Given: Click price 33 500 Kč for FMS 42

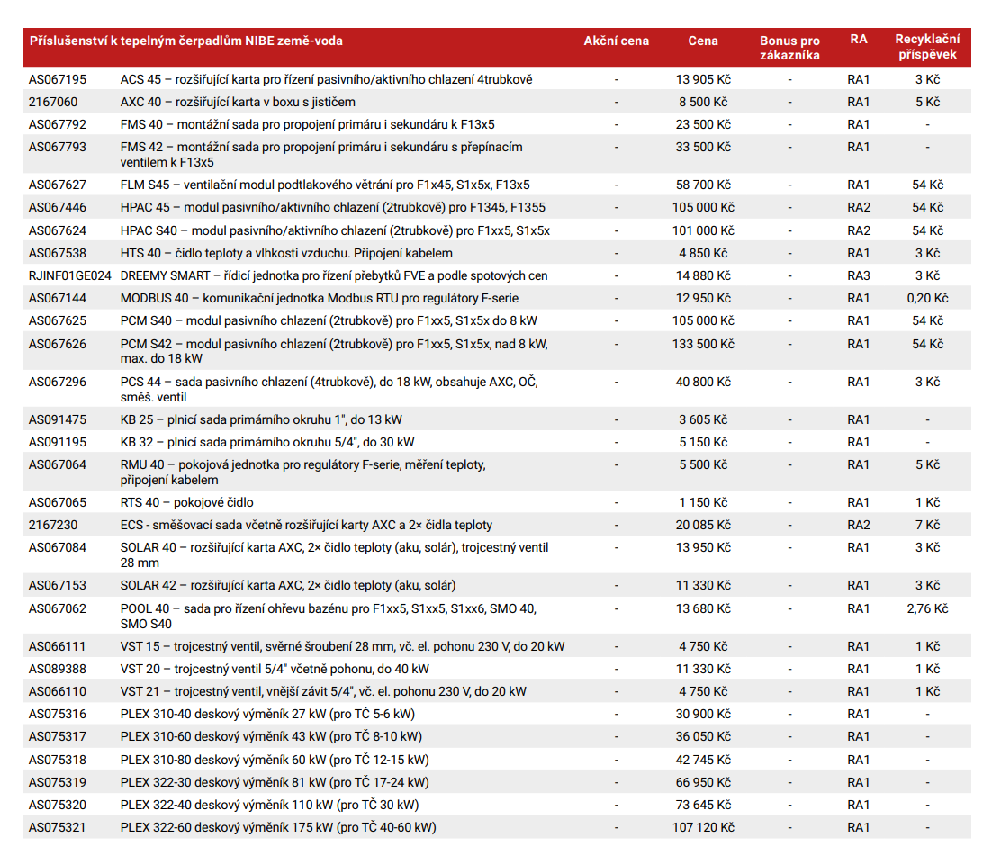Looking at the screenshot, I should [x=703, y=147].
